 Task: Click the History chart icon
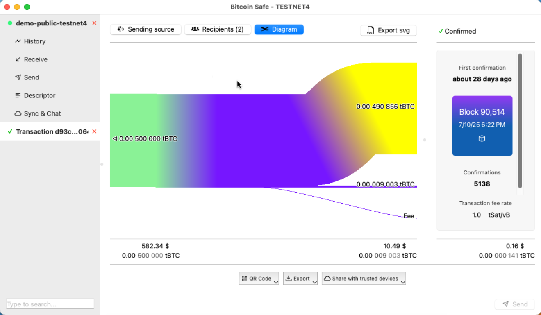[18, 41]
